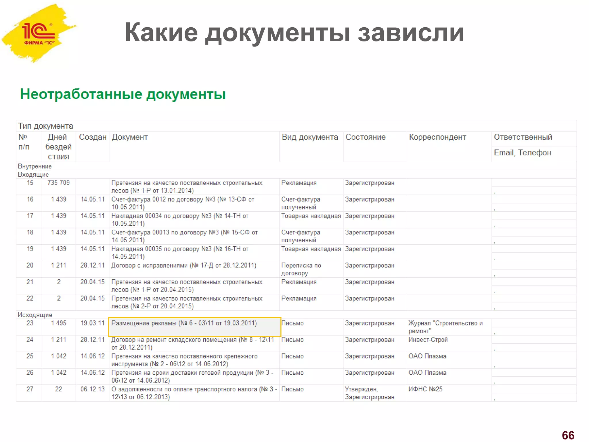Click the 'Дней бездействия' column header
Viewport: 589px width, 442px height.
tap(59, 147)
